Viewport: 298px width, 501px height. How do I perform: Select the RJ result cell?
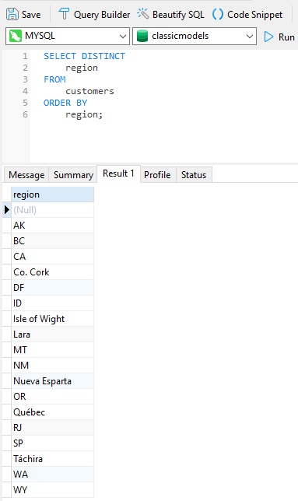[x=52, y=428]
